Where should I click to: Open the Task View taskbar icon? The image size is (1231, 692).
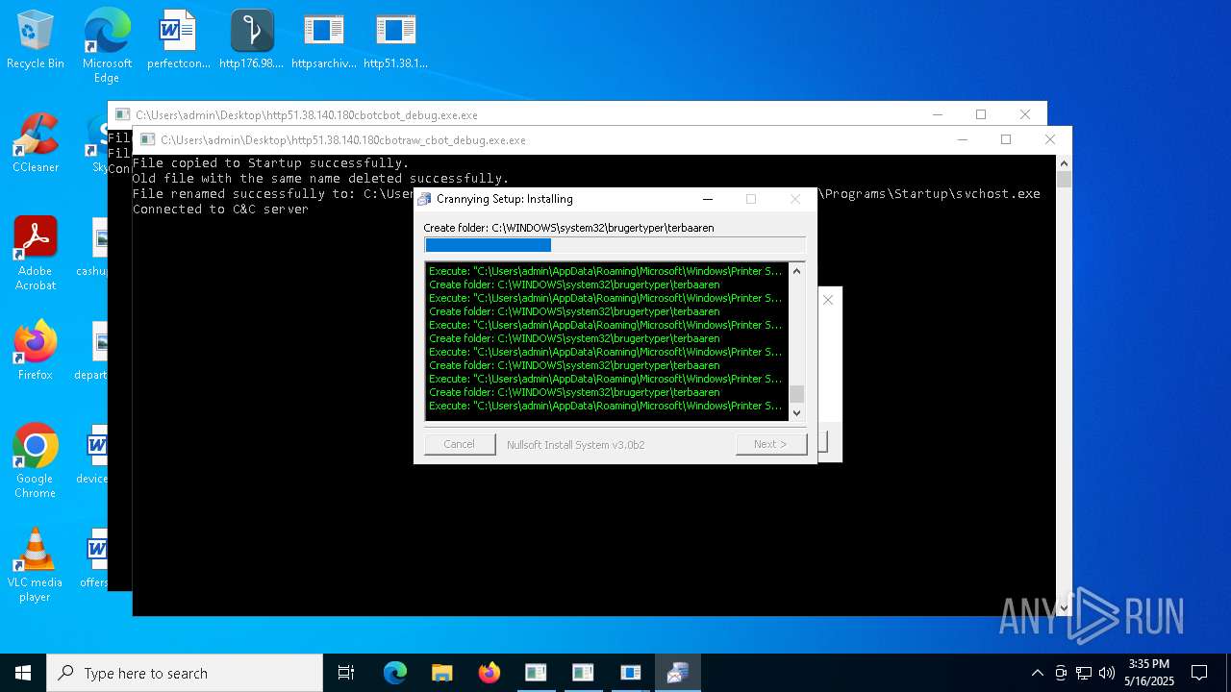click(346, 673)
